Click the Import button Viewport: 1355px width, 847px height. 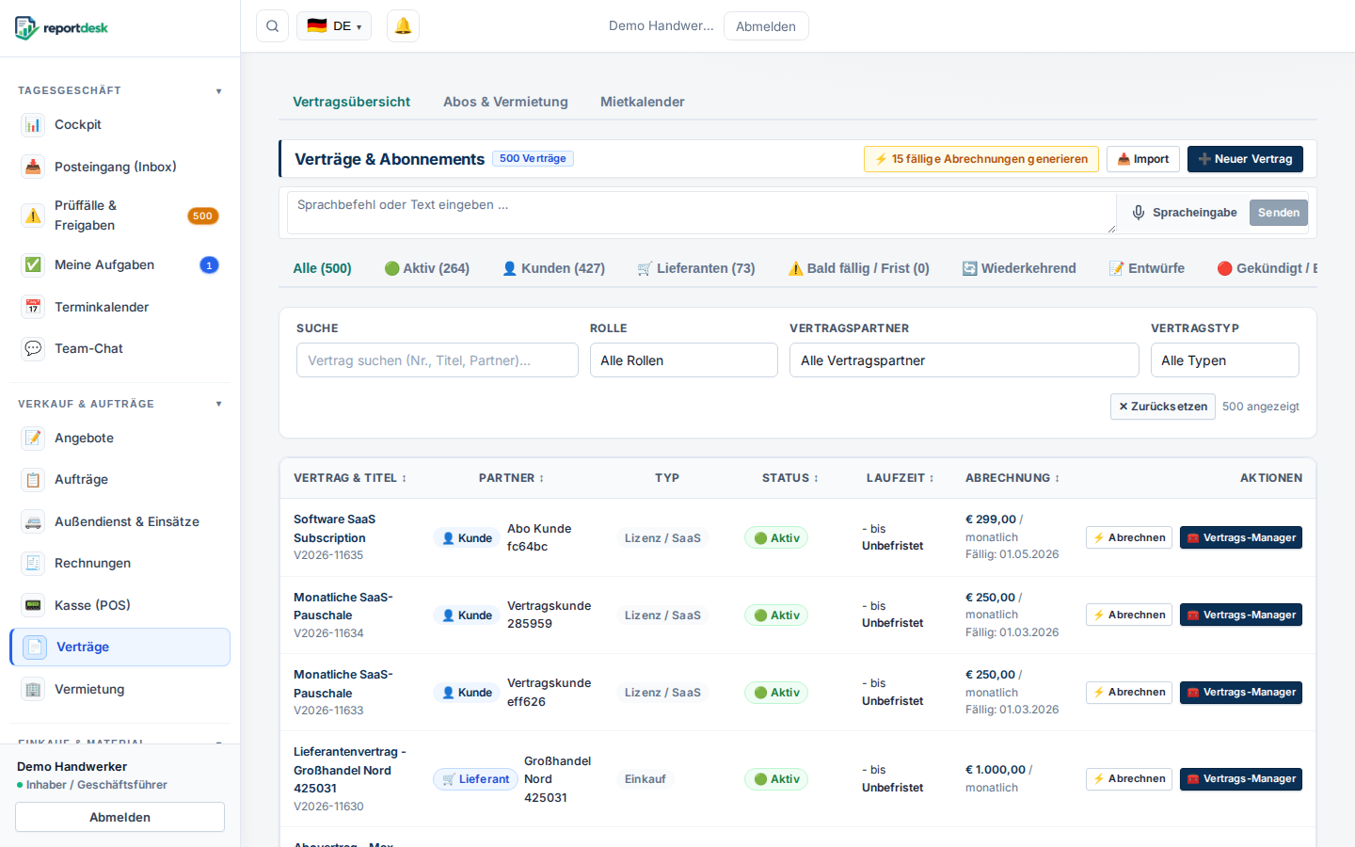tap(1143, 159)
